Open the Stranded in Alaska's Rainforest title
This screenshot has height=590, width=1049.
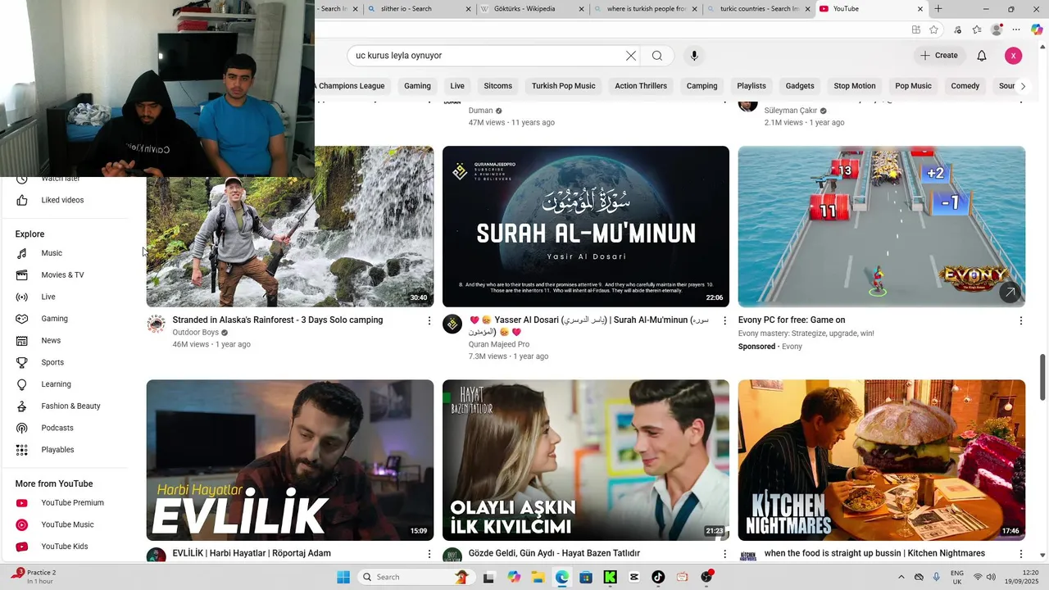click(278, 320)
